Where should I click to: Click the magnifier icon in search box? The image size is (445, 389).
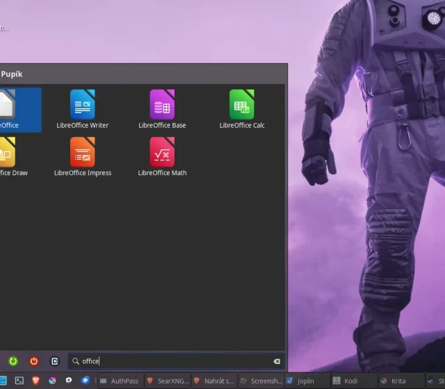coord(76,361)
